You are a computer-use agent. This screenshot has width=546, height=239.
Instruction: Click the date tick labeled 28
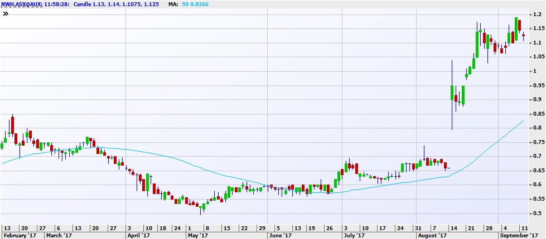point(489,228)
